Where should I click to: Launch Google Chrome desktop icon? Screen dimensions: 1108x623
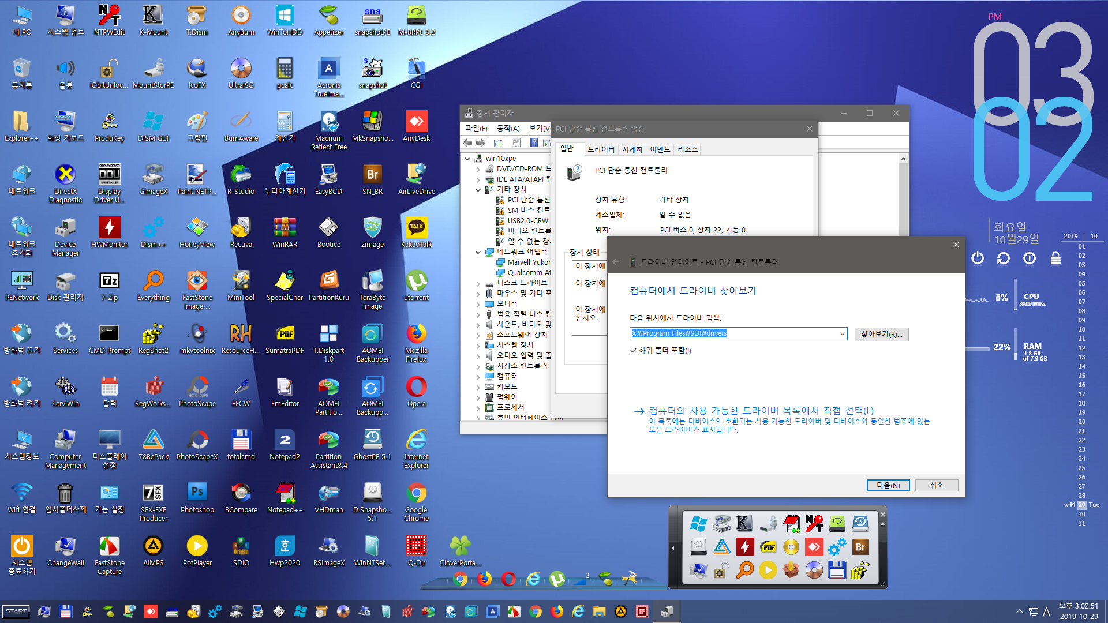click(416, 502)
